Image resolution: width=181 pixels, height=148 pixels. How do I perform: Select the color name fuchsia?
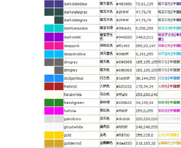pos(70,111)
